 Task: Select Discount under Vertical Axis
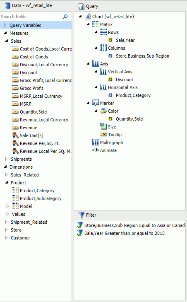[x=125, y=80]
